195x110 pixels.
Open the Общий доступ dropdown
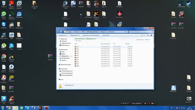coord(75,35)
